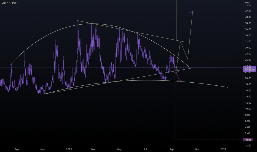The image size is (257, 152).
Task: Select the Nov label preceding 2022
Action: pos(43,149)
